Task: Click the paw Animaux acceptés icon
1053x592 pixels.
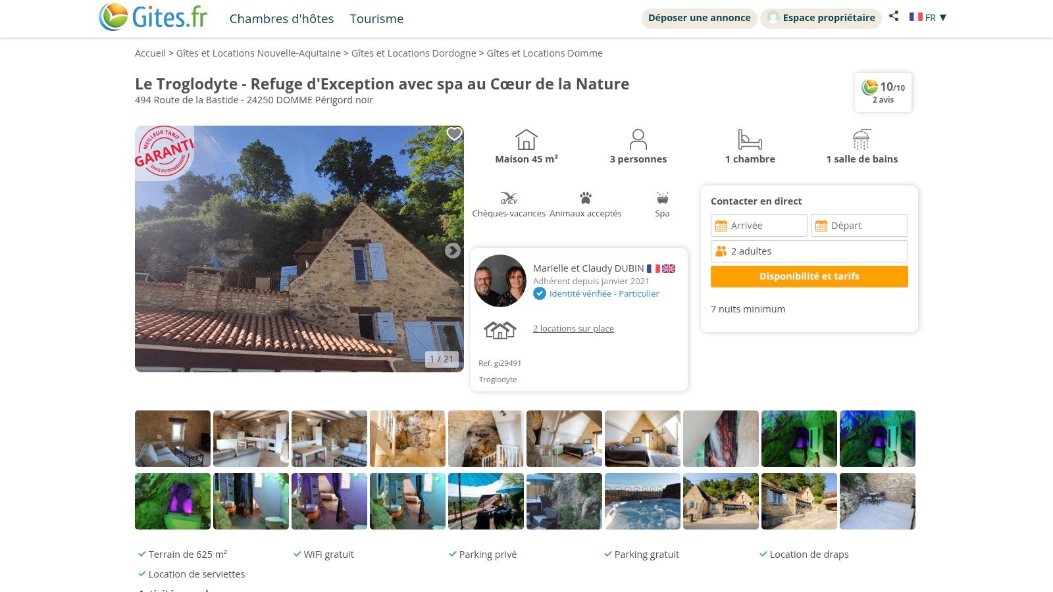Action: click(586, 198)
